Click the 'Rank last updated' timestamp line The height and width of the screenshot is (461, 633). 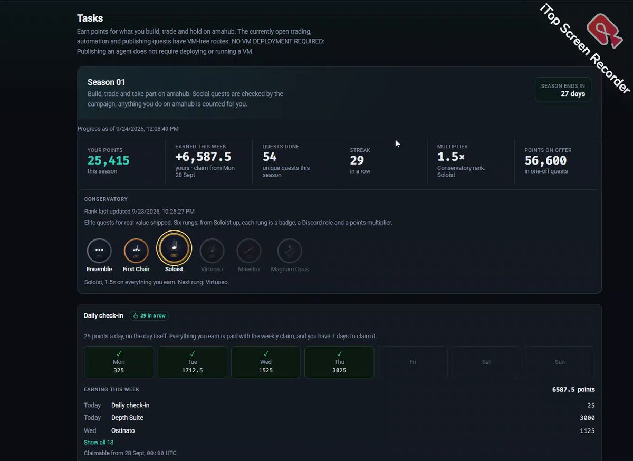pos(139,211)
